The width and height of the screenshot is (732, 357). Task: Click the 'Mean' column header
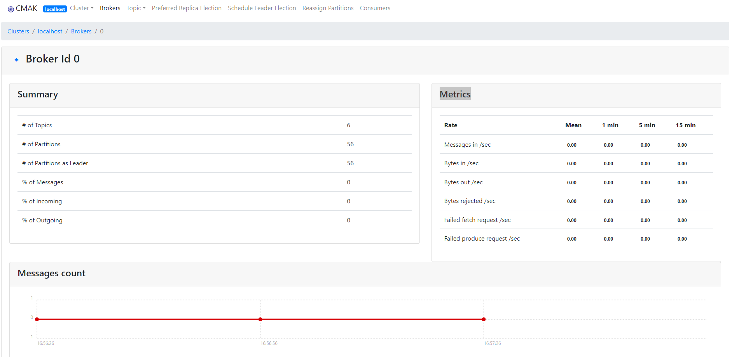pyautogui.click(x=573, y=125)
